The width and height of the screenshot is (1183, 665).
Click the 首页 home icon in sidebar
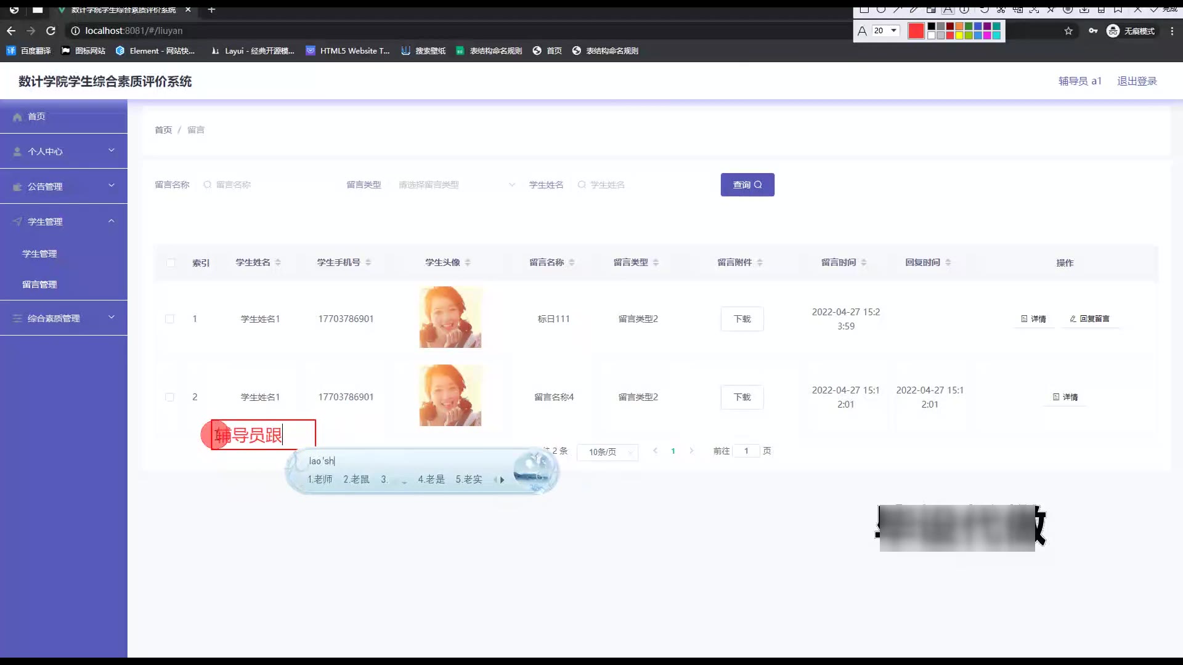(x=17, y=117)
